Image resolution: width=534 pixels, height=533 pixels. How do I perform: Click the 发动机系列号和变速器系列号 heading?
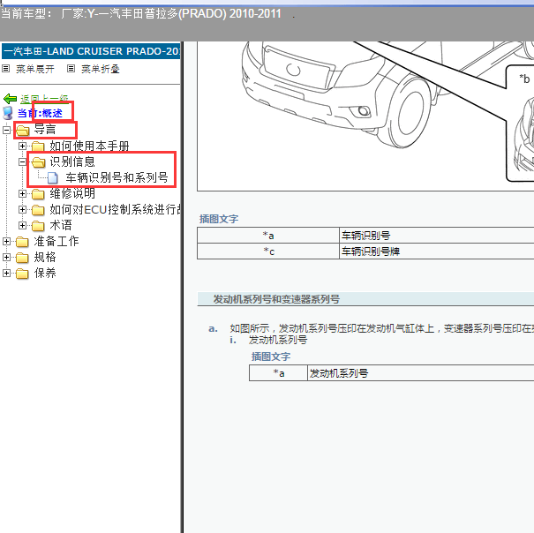276,299
